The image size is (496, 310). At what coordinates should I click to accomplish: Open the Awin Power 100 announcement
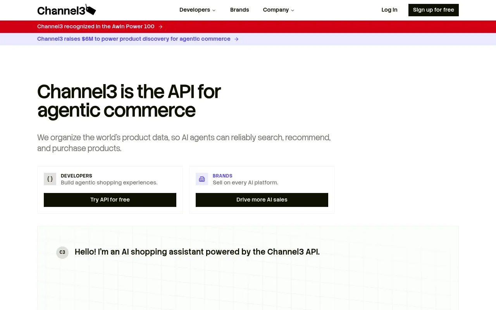[96, 27]
